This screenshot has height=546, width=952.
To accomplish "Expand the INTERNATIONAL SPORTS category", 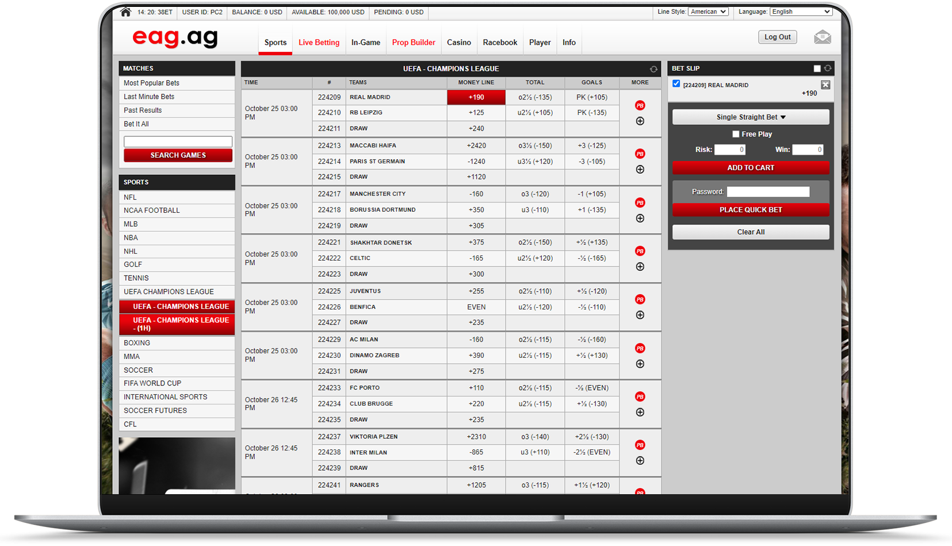I will click(x=177, y=397).
